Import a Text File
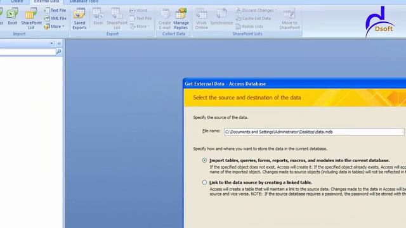The width and height of the screenshot is (406, 228). (x=55, y=10)
